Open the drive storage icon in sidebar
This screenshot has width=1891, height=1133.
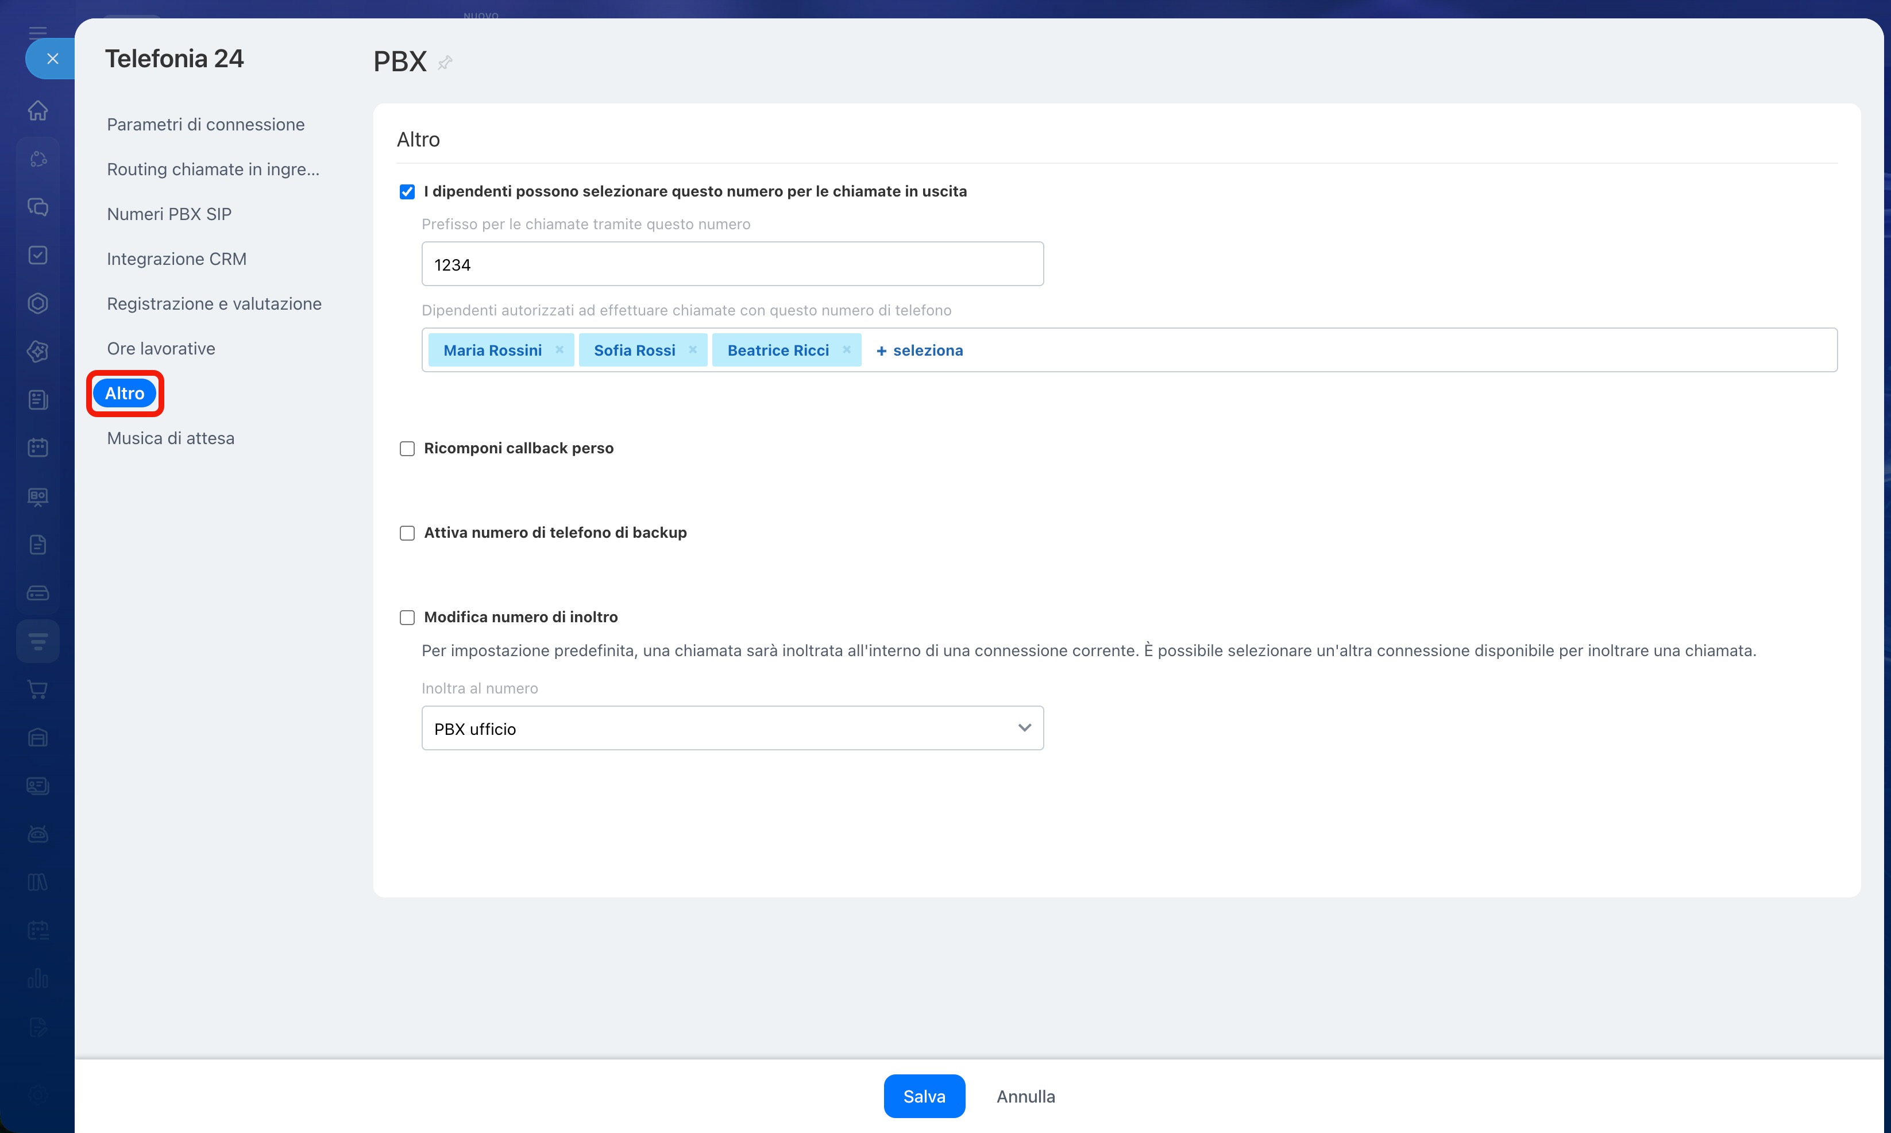pos(37,594)
